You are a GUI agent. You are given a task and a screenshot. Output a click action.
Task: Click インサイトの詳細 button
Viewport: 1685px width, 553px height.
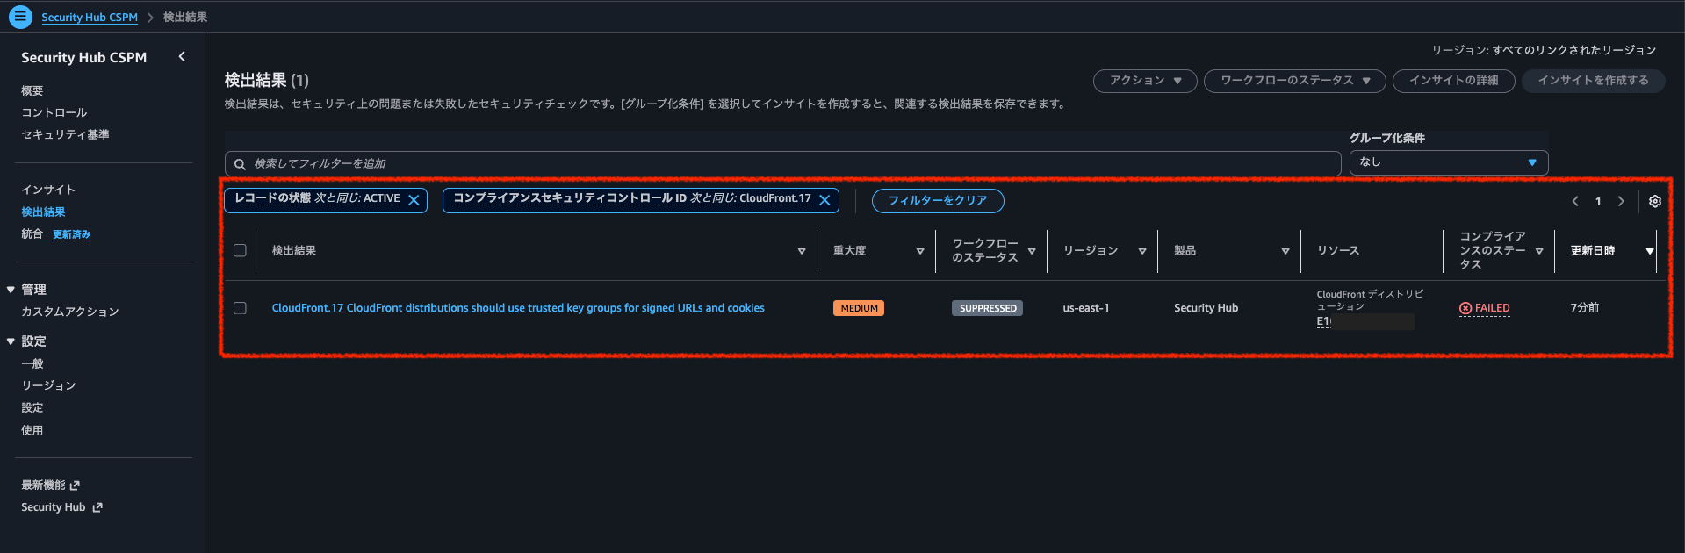point(1454,81)
